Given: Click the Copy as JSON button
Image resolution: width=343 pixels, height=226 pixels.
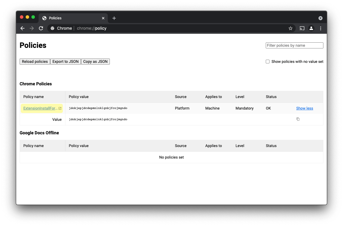Looking at the screenshot, I should click(95, 61).
